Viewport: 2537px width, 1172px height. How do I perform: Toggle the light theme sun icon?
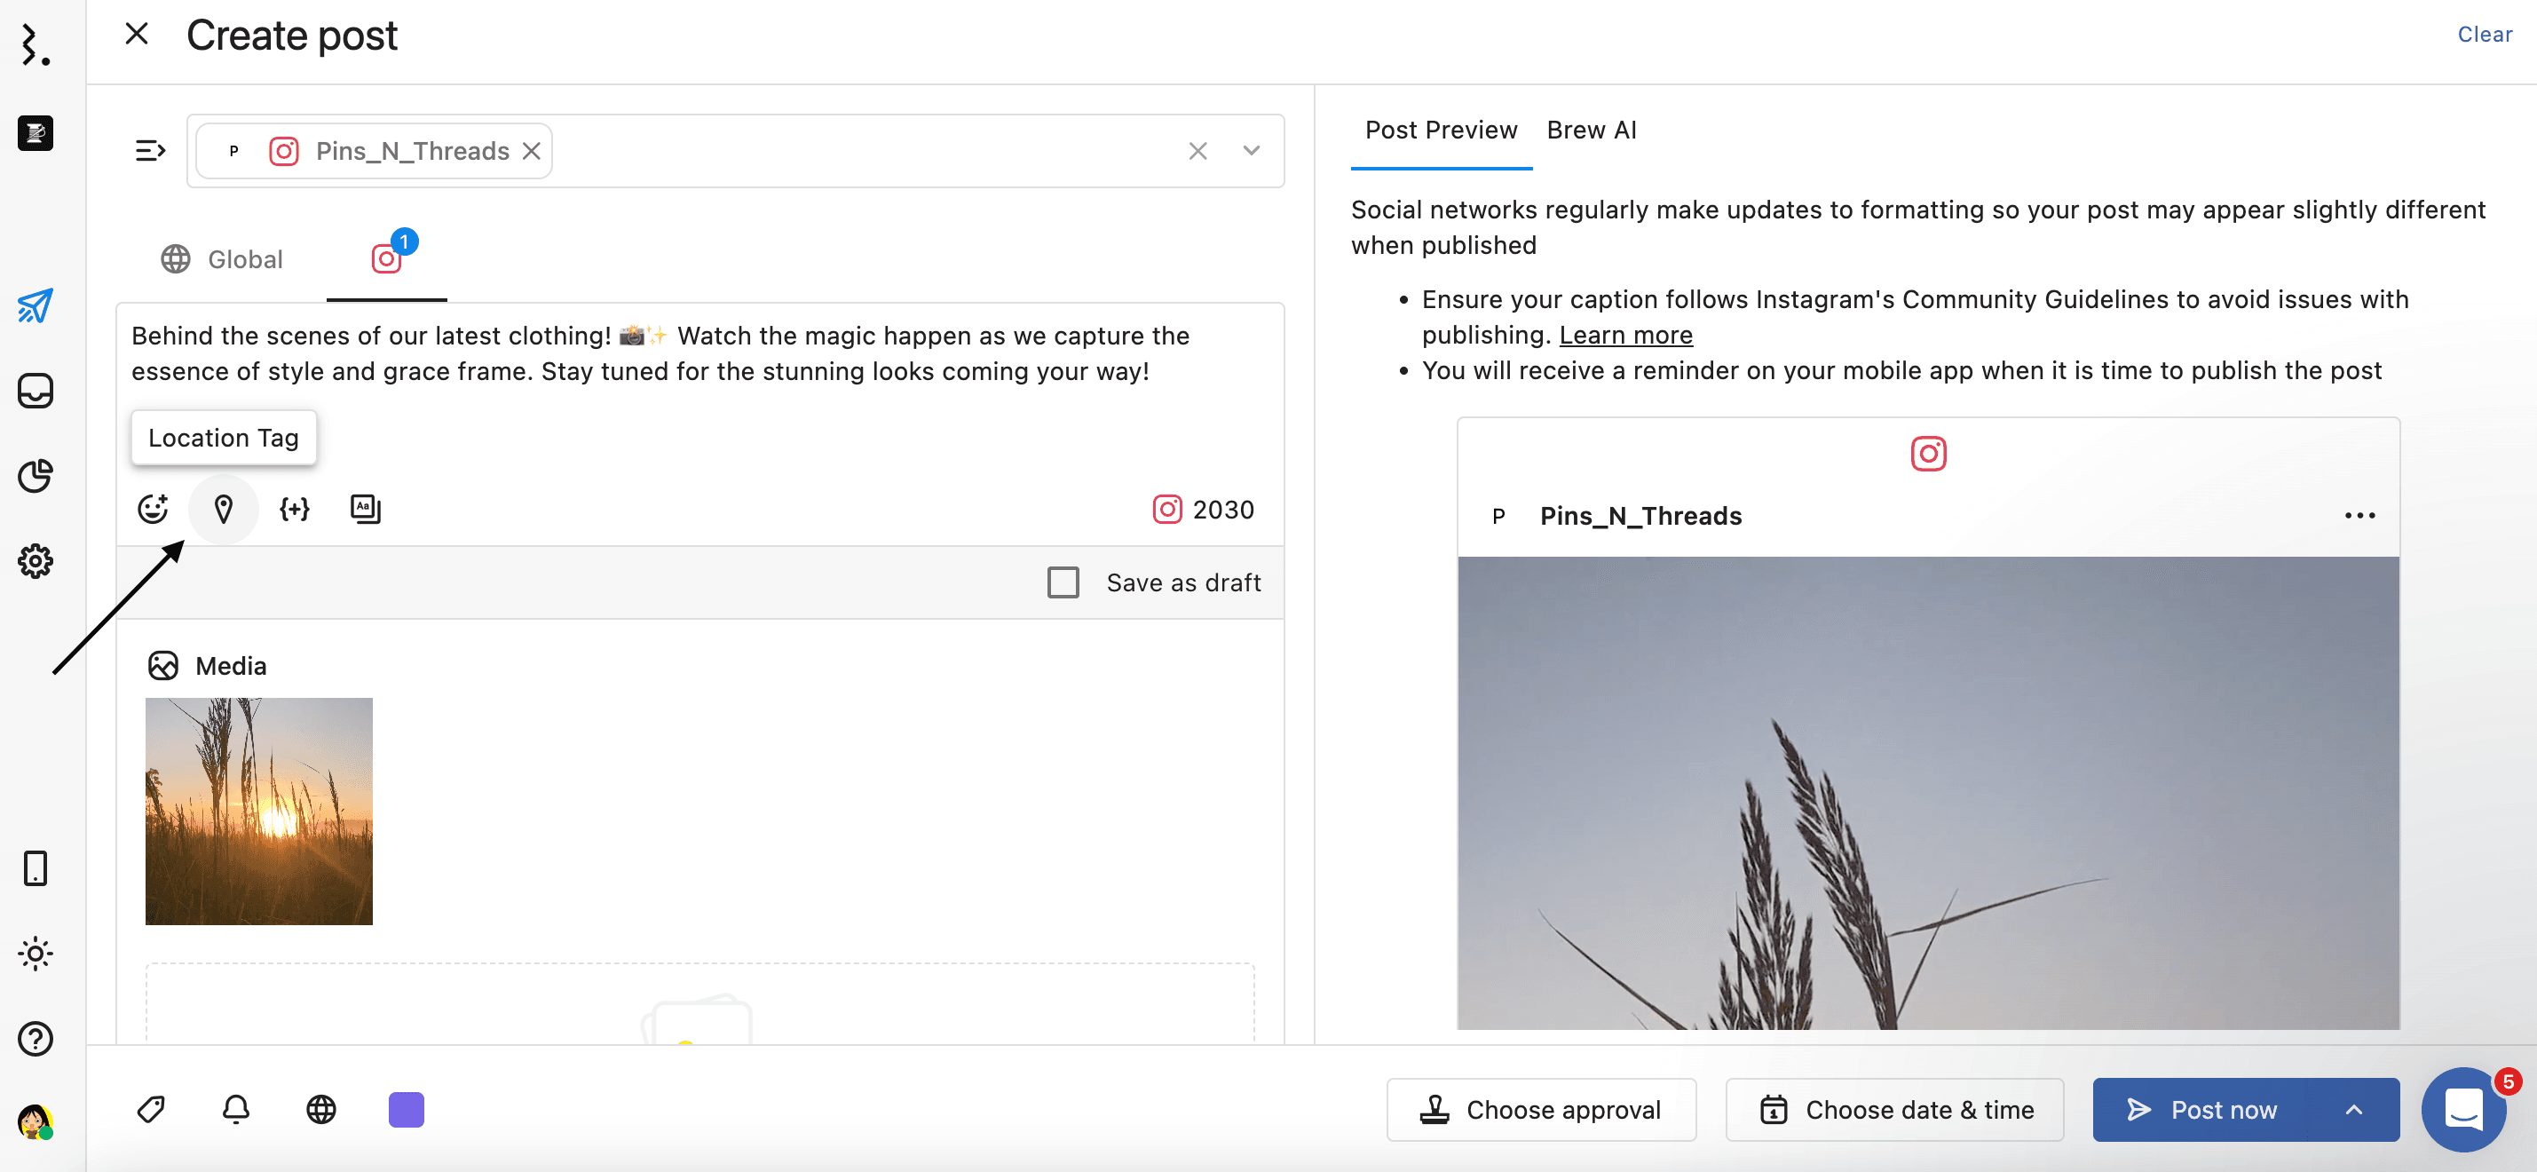[x=36, y=954]
